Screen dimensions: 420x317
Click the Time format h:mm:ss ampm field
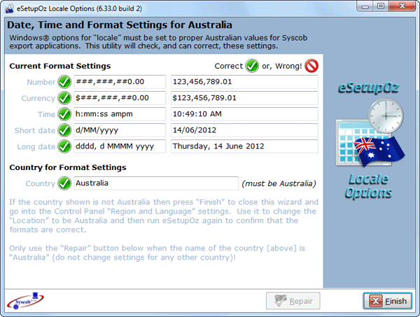pyautogui.click(x=119, y=114)
